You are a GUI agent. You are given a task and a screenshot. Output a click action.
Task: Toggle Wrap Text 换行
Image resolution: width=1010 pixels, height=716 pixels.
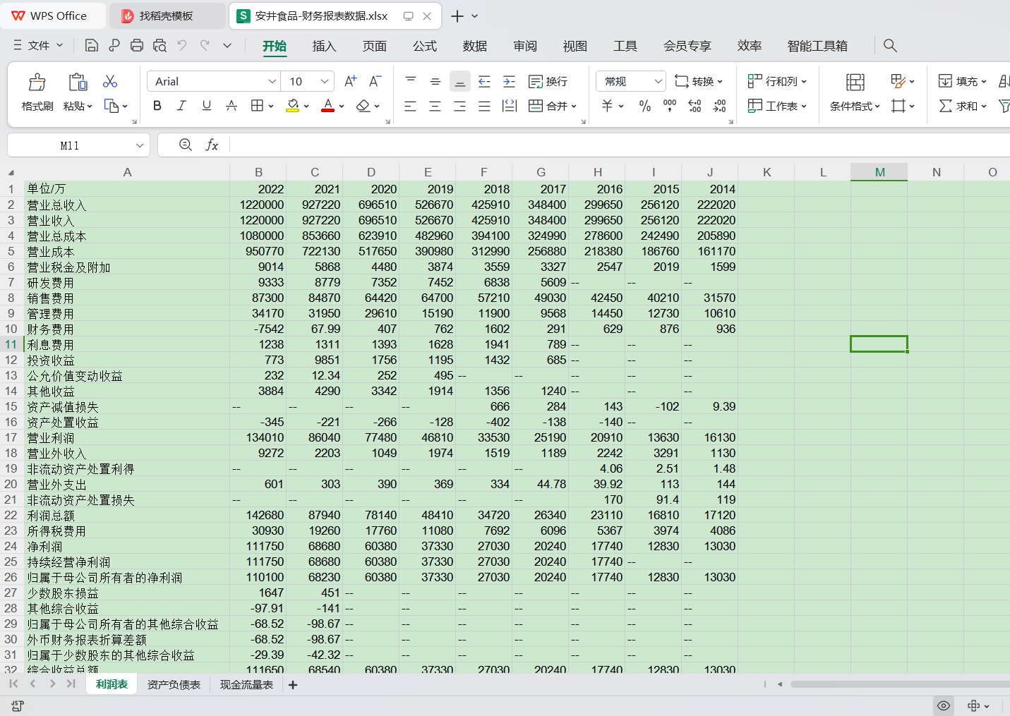548,81
